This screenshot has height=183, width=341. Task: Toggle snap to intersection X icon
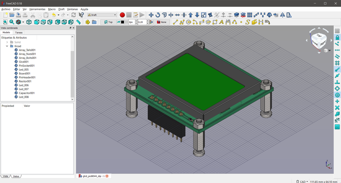pos(337,107)
